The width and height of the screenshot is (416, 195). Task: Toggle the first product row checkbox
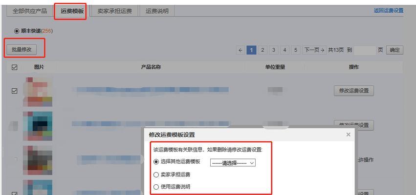15,91
